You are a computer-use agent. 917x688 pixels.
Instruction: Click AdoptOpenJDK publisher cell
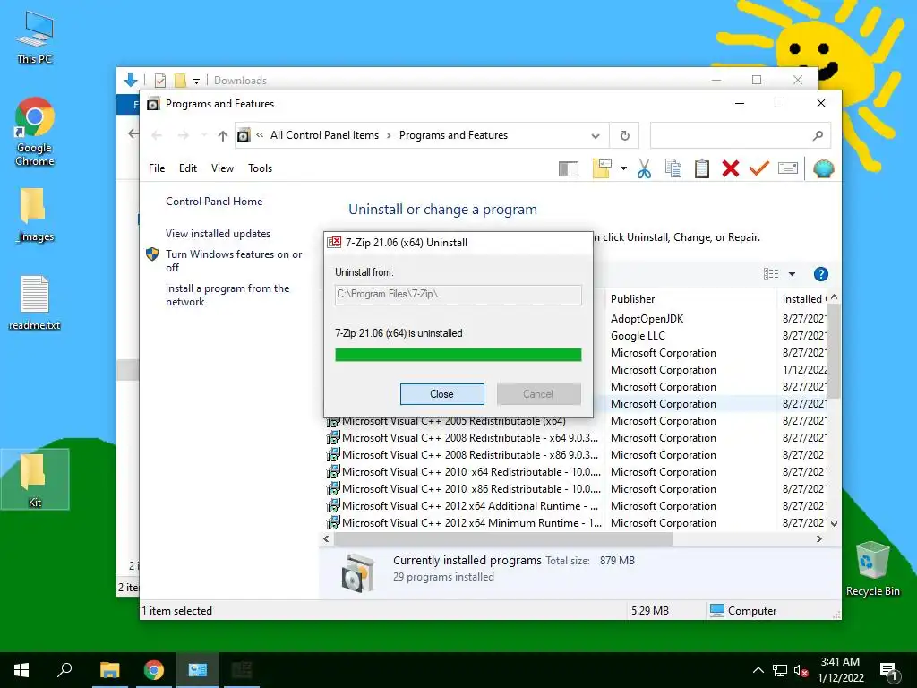647,319
